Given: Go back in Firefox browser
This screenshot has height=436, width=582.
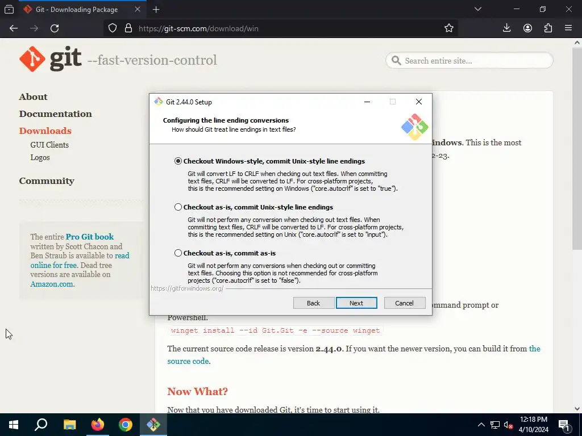Looking at the screenshot, I should coord(14,28).
